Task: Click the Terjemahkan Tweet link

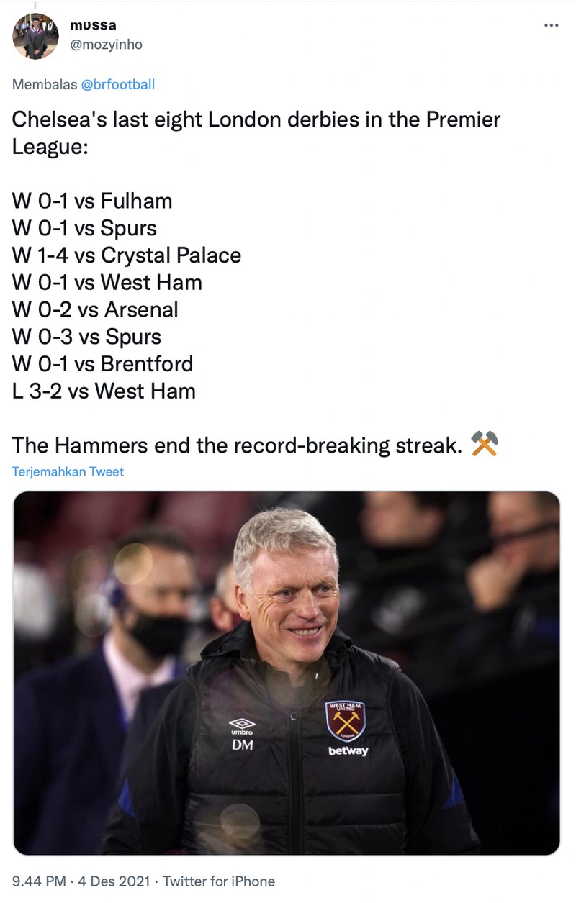Action: point(69,471)
